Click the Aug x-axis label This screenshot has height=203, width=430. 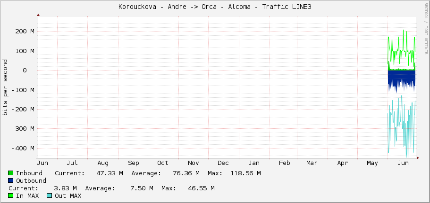click(x=103, y=163)
